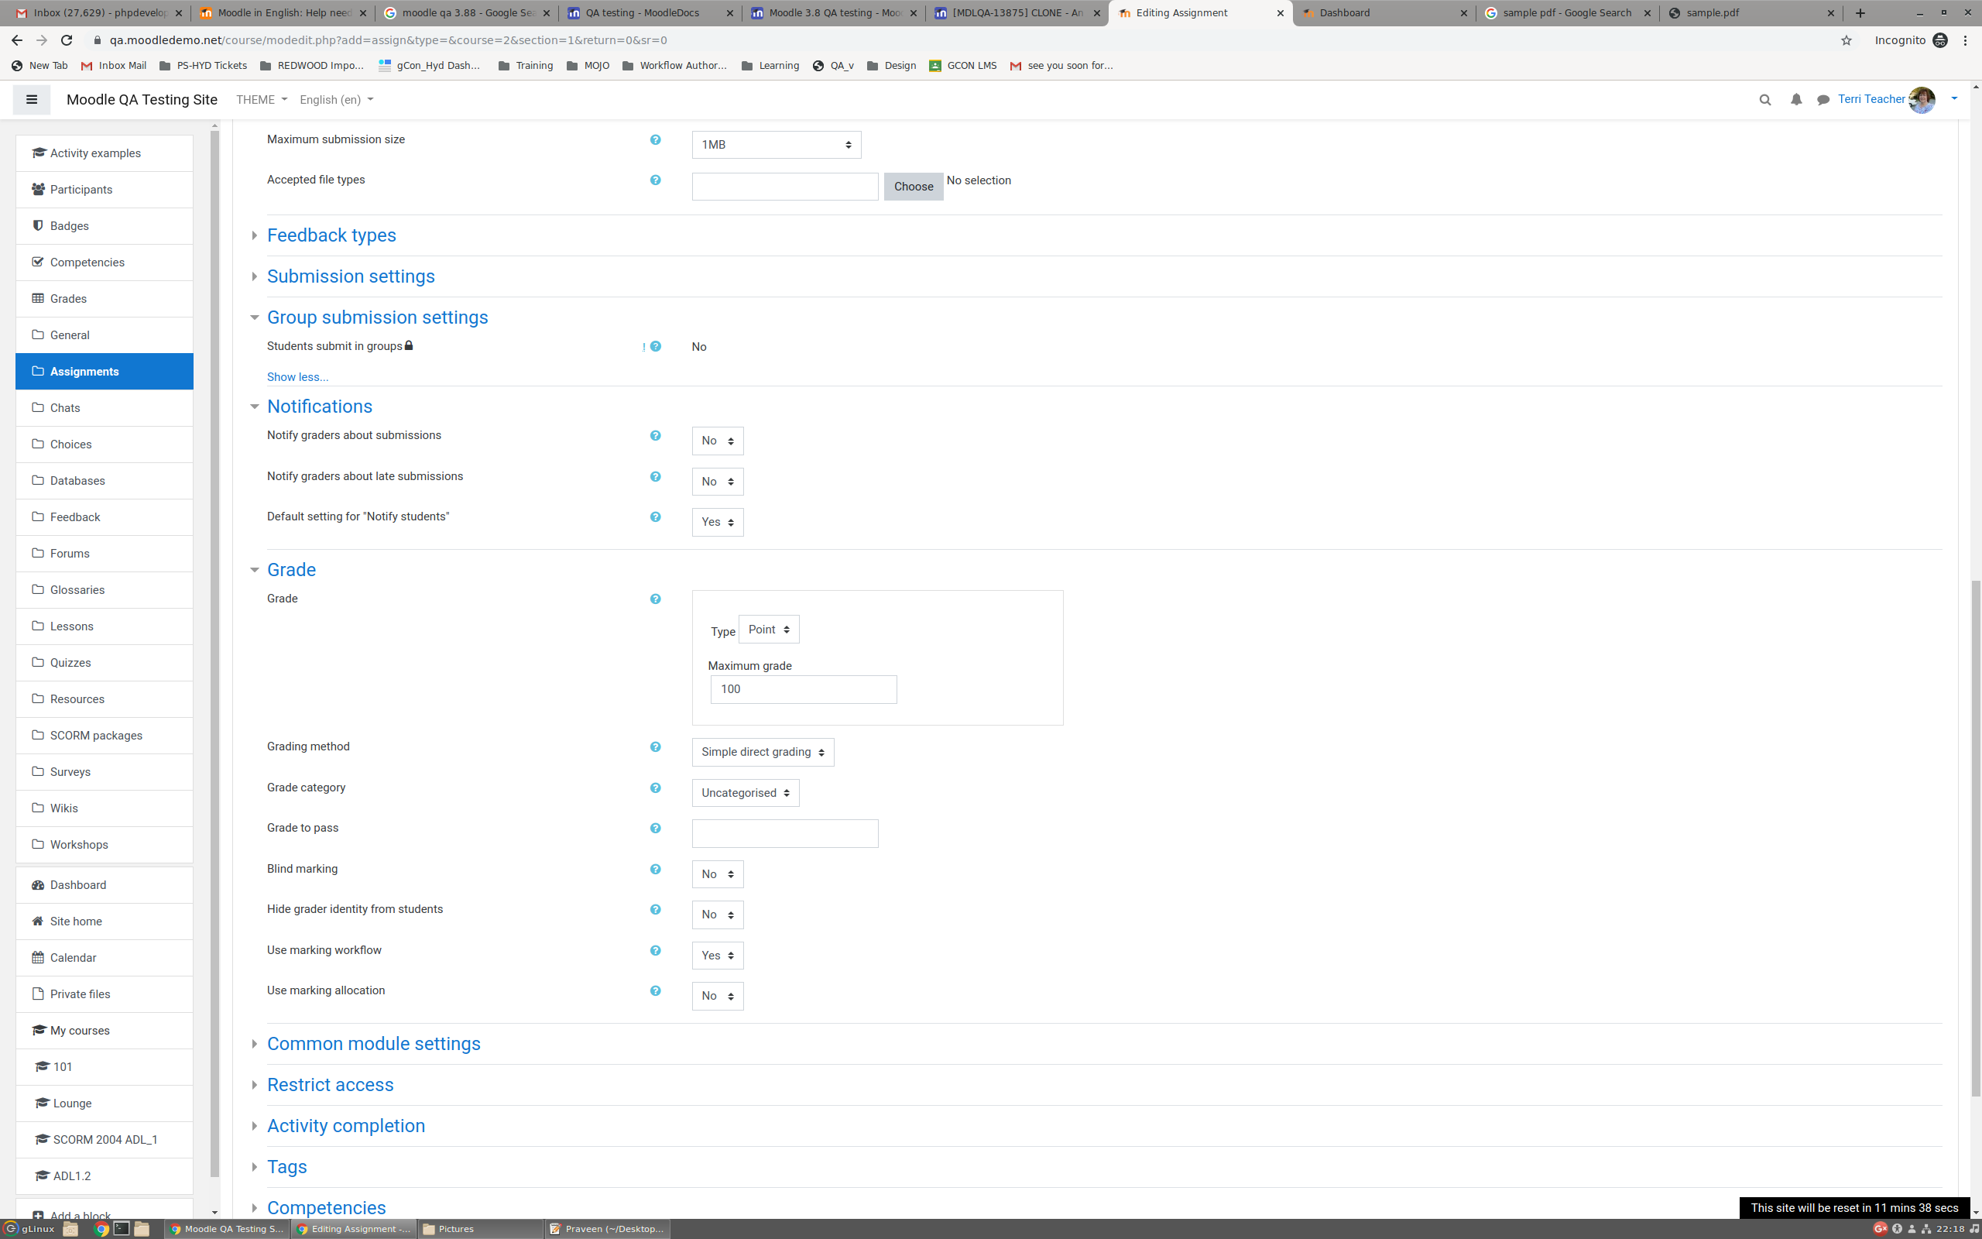The width and height of the screenshot is (1982, 1239).
Task: Open Quizzes section in the side navigation
Action: (104, 663)
